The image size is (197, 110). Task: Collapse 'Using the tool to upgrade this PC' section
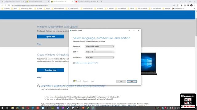click(38, 86)
